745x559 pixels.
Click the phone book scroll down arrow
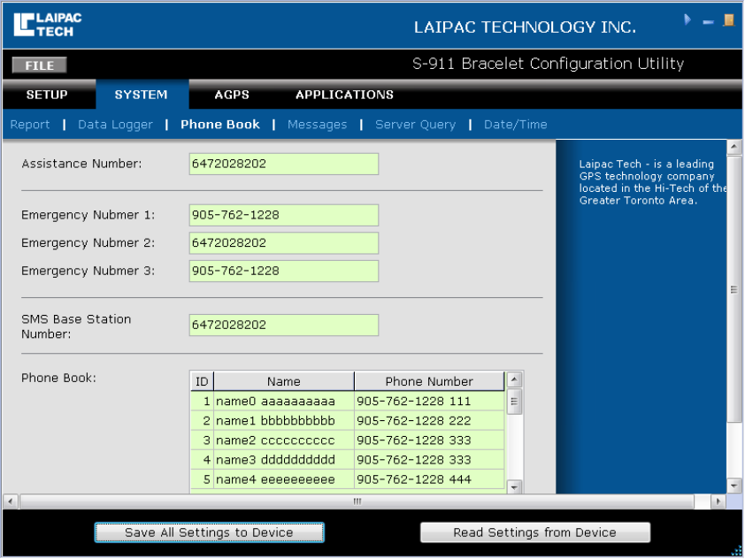coord(514,486)
